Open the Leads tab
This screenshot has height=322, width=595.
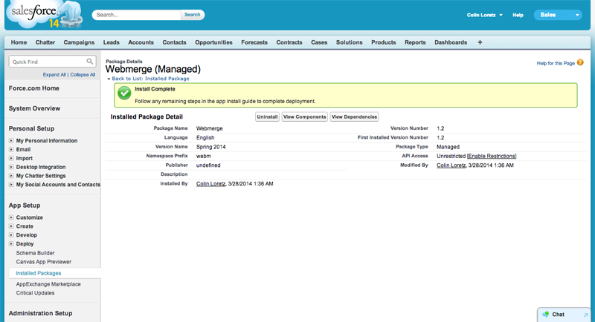coord(111,42)
